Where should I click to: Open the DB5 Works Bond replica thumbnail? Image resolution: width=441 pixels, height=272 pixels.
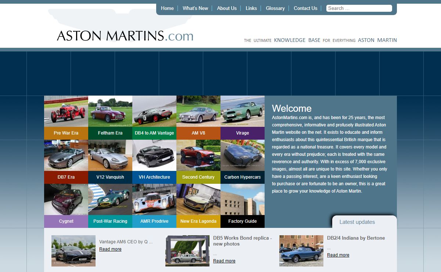point(187,251)
